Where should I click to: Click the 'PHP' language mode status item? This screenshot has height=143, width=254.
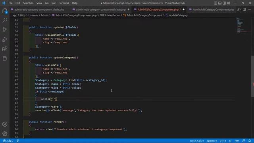coord(237,141)
